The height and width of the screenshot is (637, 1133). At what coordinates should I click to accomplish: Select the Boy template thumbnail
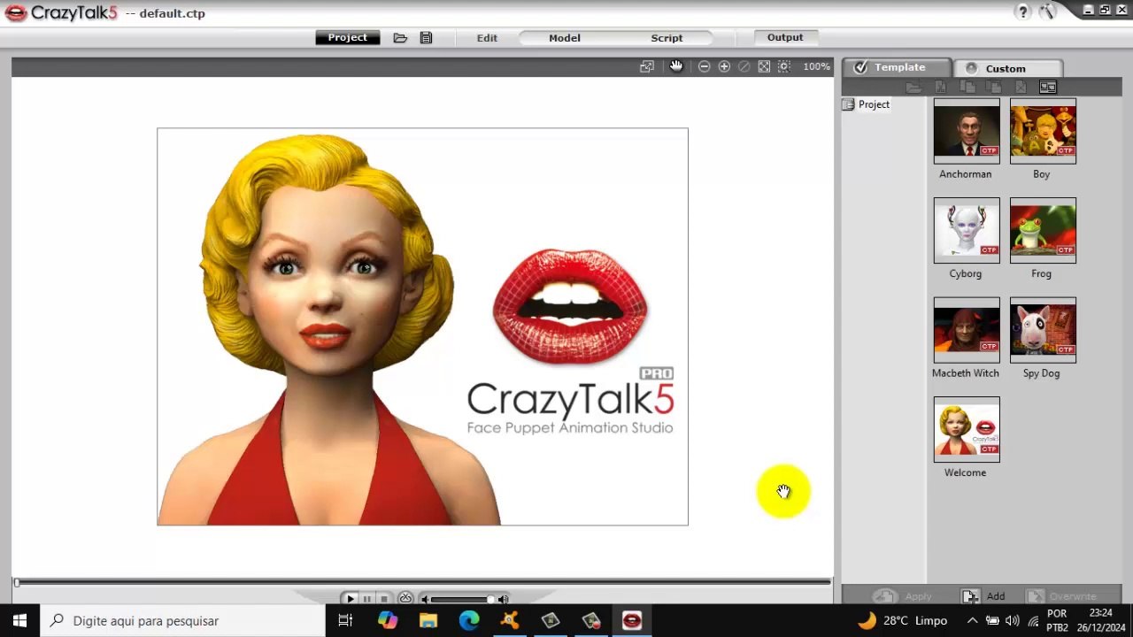(x=1043, y=131)
